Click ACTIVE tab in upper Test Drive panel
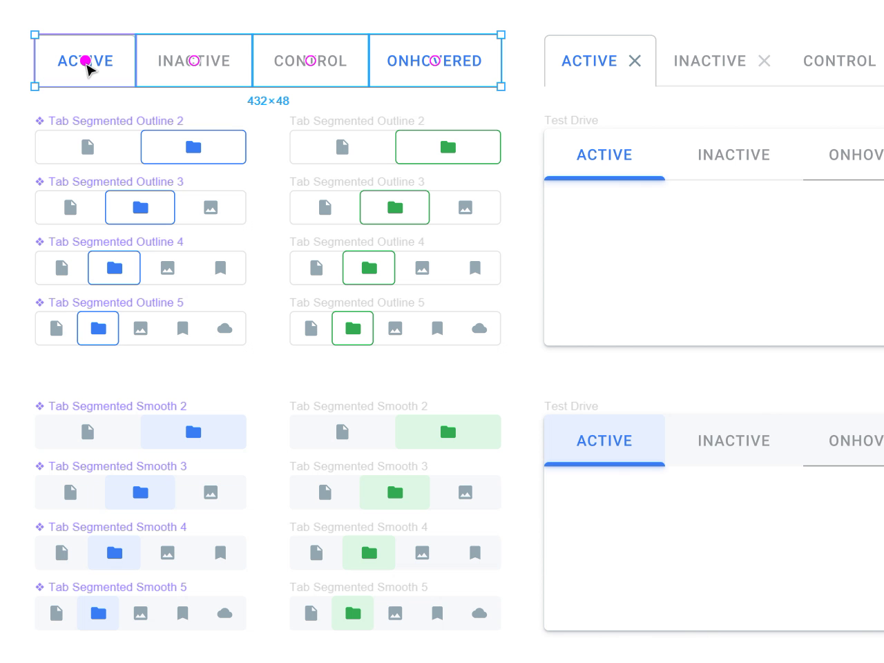The image size is (884, 663). point(604,155)
